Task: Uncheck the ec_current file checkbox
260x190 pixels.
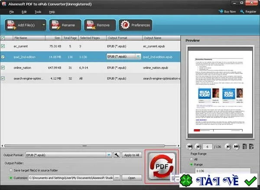Action: click(3, 46)
